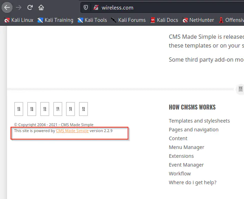Open the Event Manager link
244x199 pixels.
pos(186,165)
